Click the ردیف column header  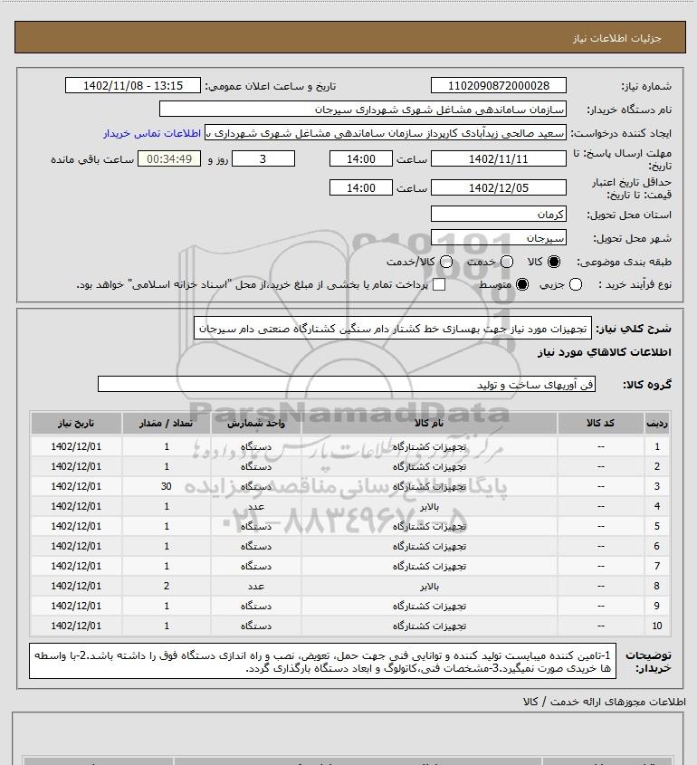(x=656, y=424)
